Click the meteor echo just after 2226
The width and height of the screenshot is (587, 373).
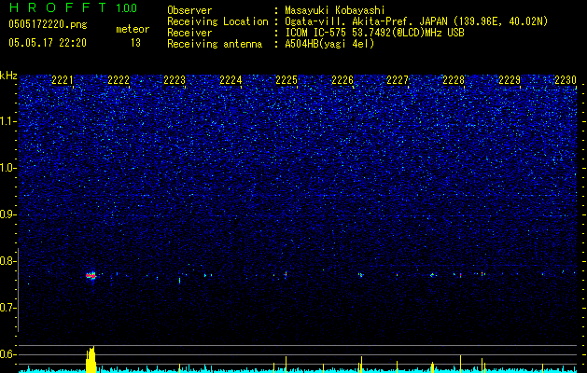tap(360, 275)
